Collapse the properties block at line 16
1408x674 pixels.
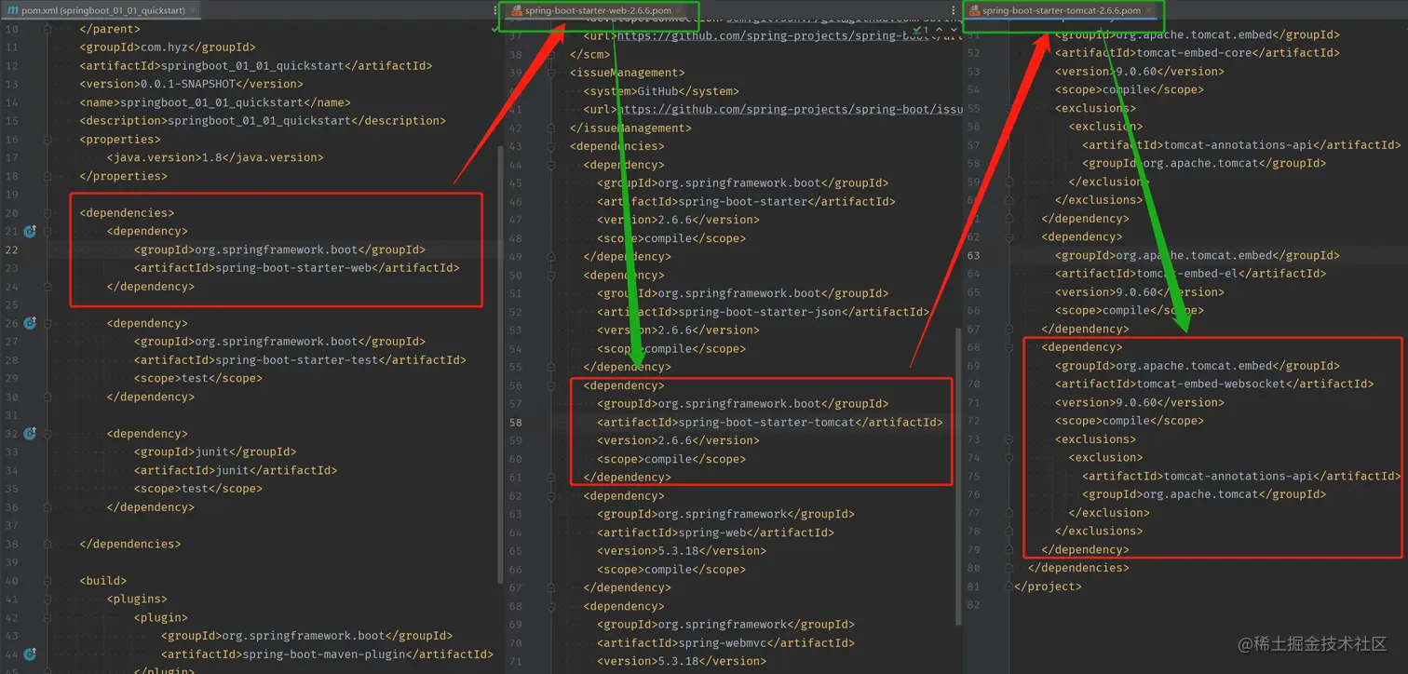[x=47, y=139]
